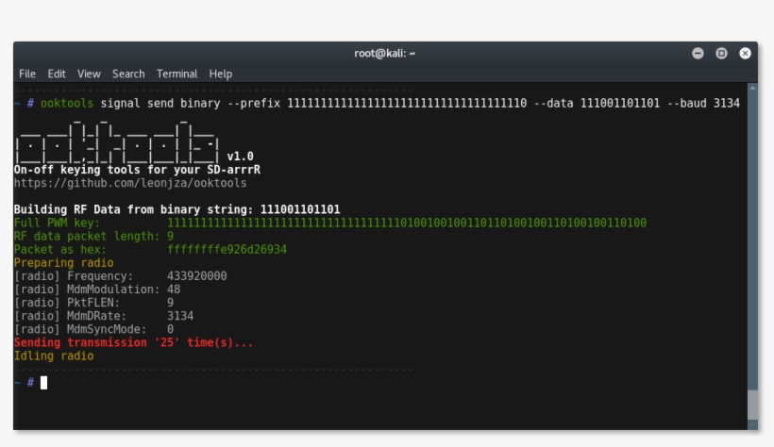Click the ooktools ASCII art logo
Screen dimensions: 774x447
pyautogui.click(x=116, y=141)
